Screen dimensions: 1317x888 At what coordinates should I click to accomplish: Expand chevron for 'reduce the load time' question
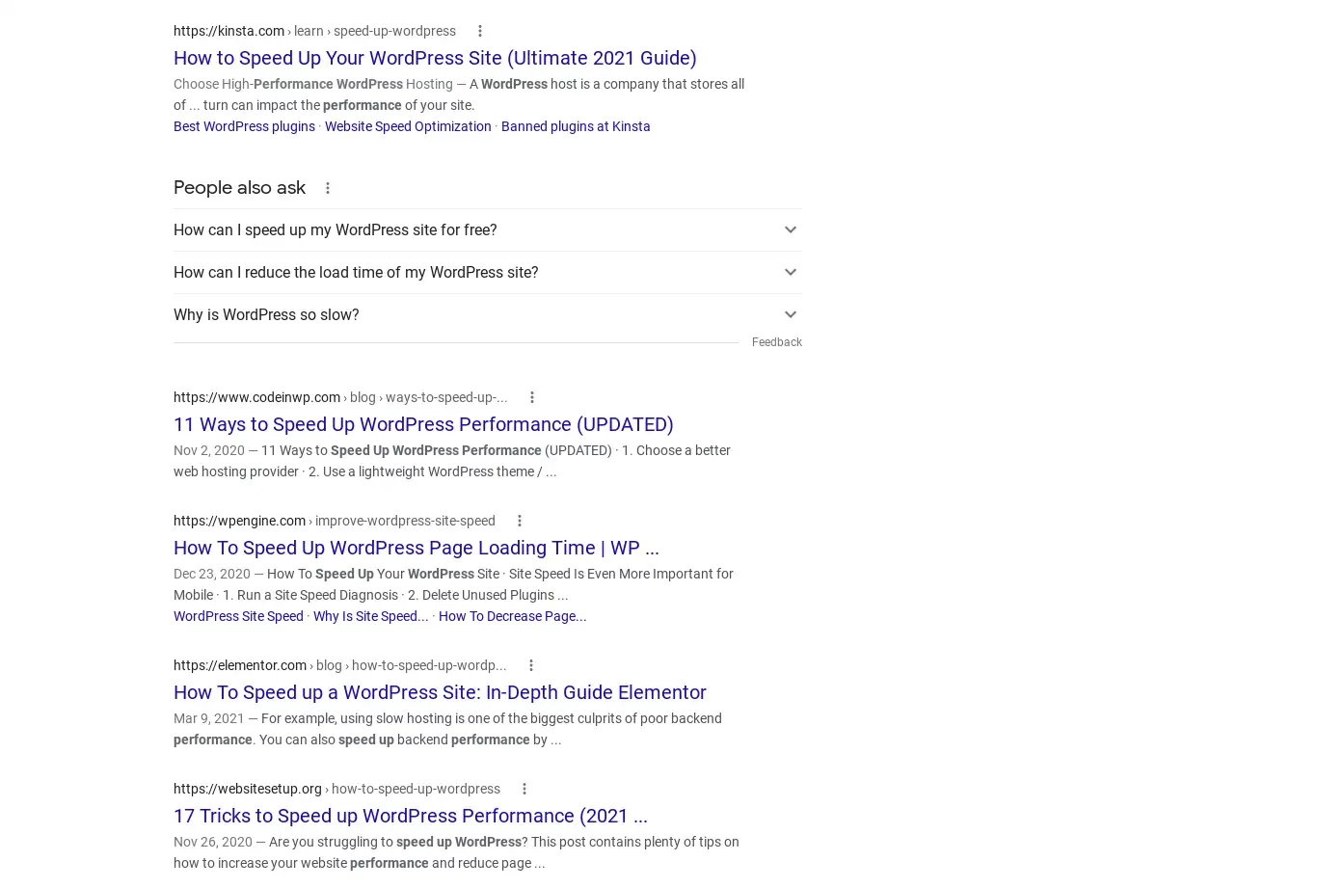click(x=791, y=272)
